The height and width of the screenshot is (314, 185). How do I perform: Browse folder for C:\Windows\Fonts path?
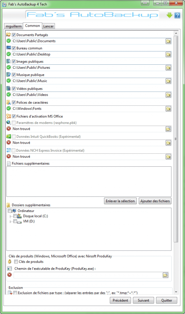[x=168, y=109]
